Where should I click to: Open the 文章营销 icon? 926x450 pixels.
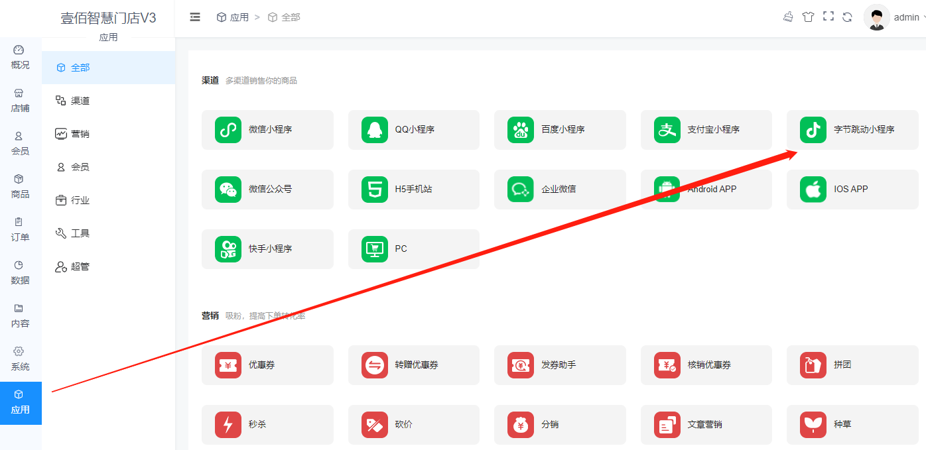tap(667, 425)
